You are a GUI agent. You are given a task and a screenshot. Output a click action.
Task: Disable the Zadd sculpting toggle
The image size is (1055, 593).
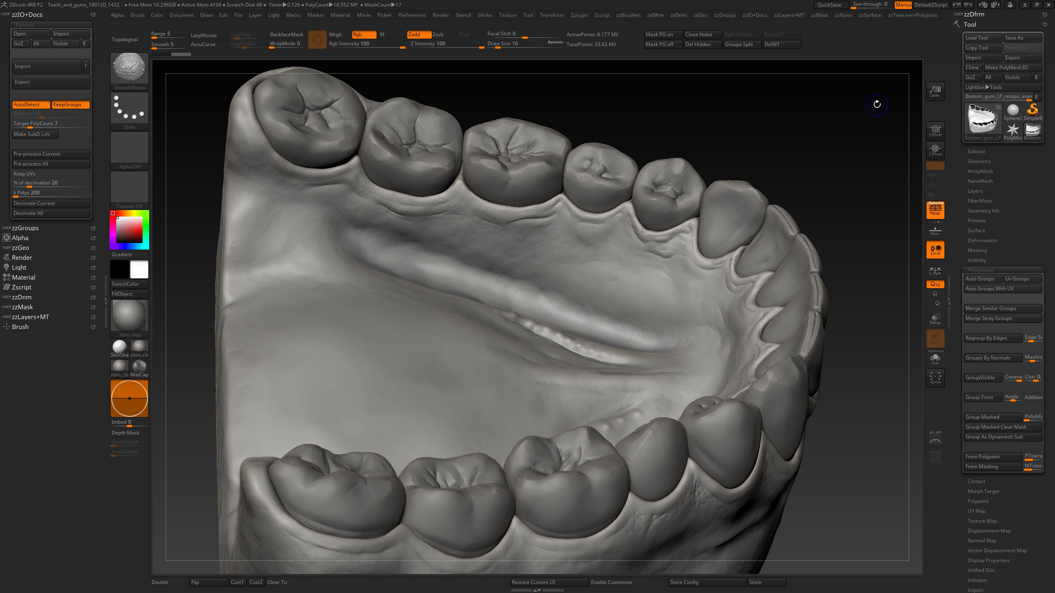[x=418, y=35]
